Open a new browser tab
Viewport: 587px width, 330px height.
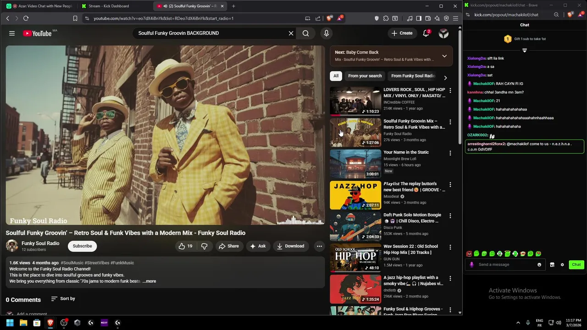pos(233,6)
